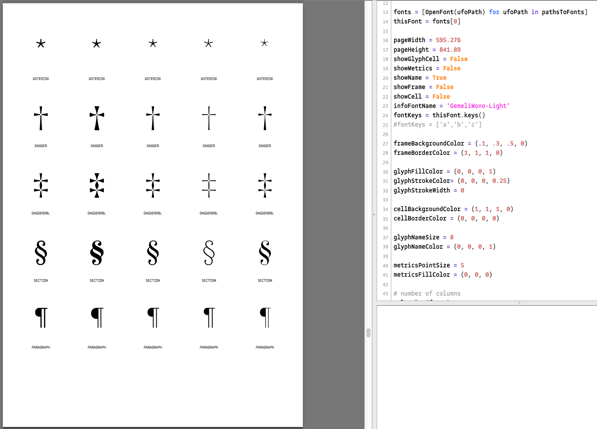
Task: Click the thinnest section sign glyph
Action: tap(209, 253)
